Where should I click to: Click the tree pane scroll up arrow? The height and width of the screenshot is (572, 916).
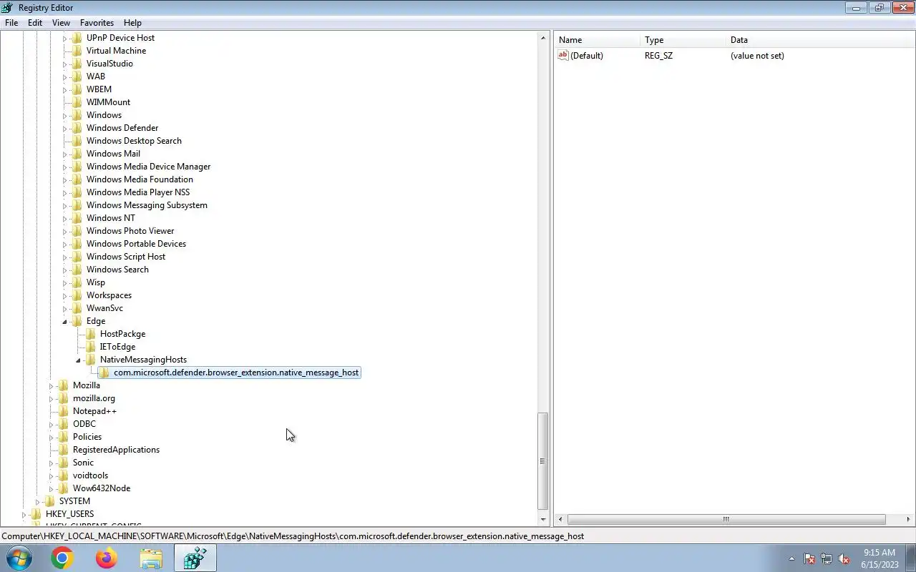click(542, 36)
